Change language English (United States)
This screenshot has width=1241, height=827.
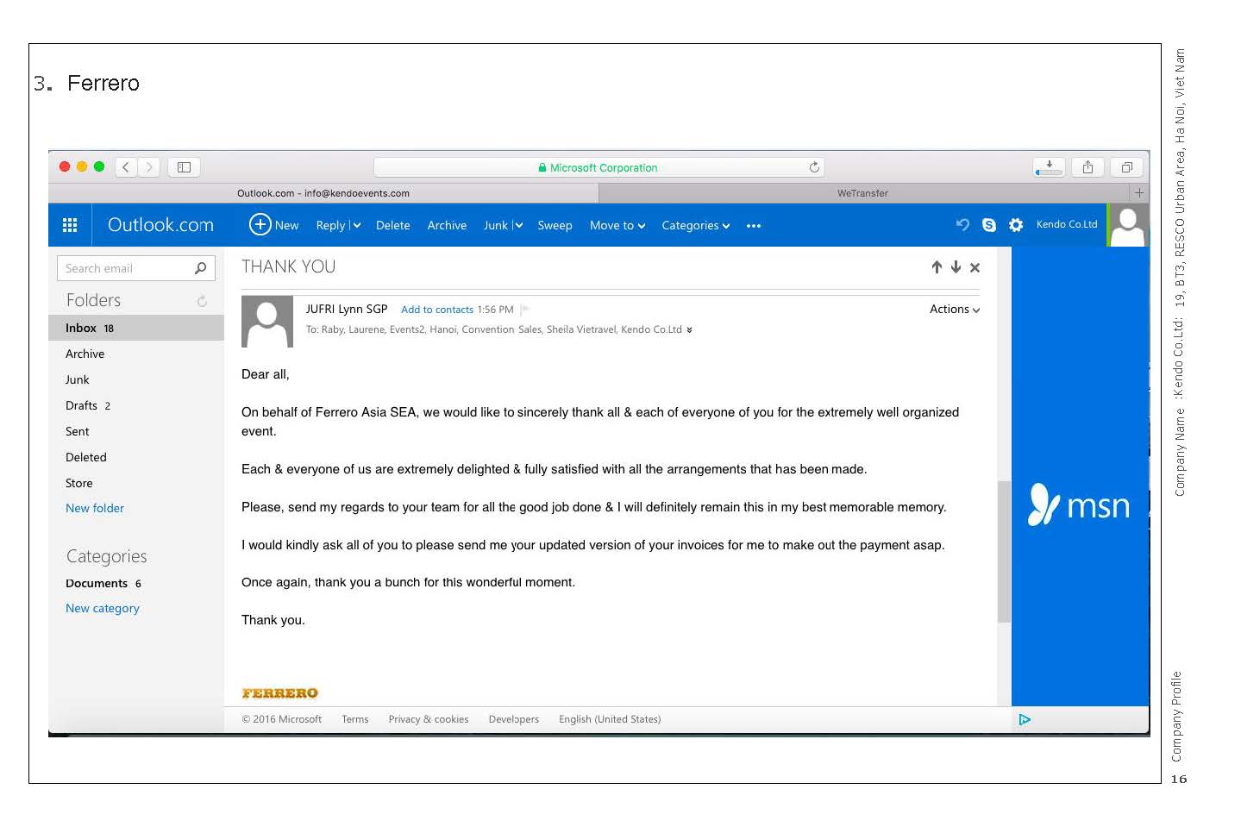[610, 719]
